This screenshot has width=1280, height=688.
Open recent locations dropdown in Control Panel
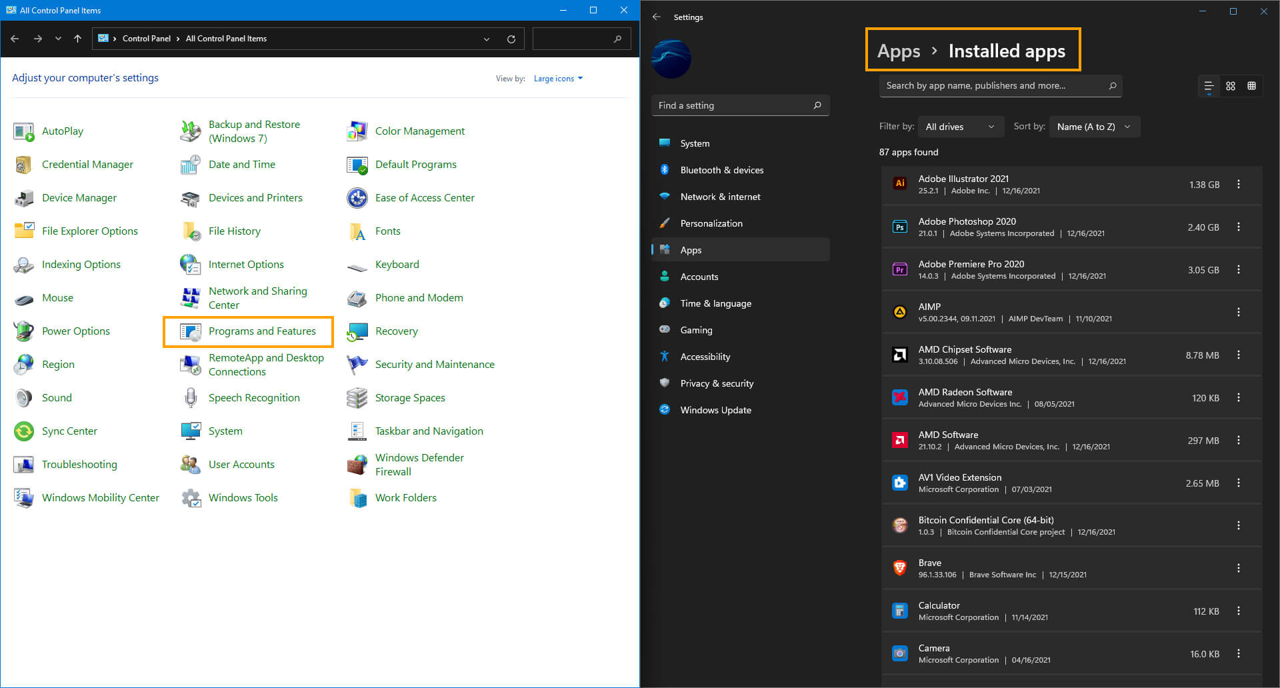pyautogui.click(x=58, y=39)
